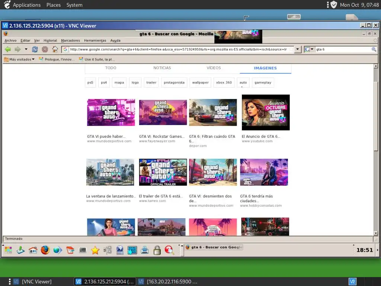Filter images by wallpaper chip
Screen dimensions: 381x286
[x=201, y=82]
